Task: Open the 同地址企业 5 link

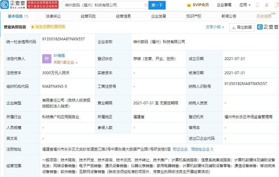Action: click(x=202, y=149)
